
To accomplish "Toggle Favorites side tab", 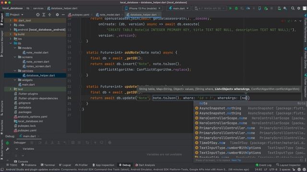I will (2, 127).
